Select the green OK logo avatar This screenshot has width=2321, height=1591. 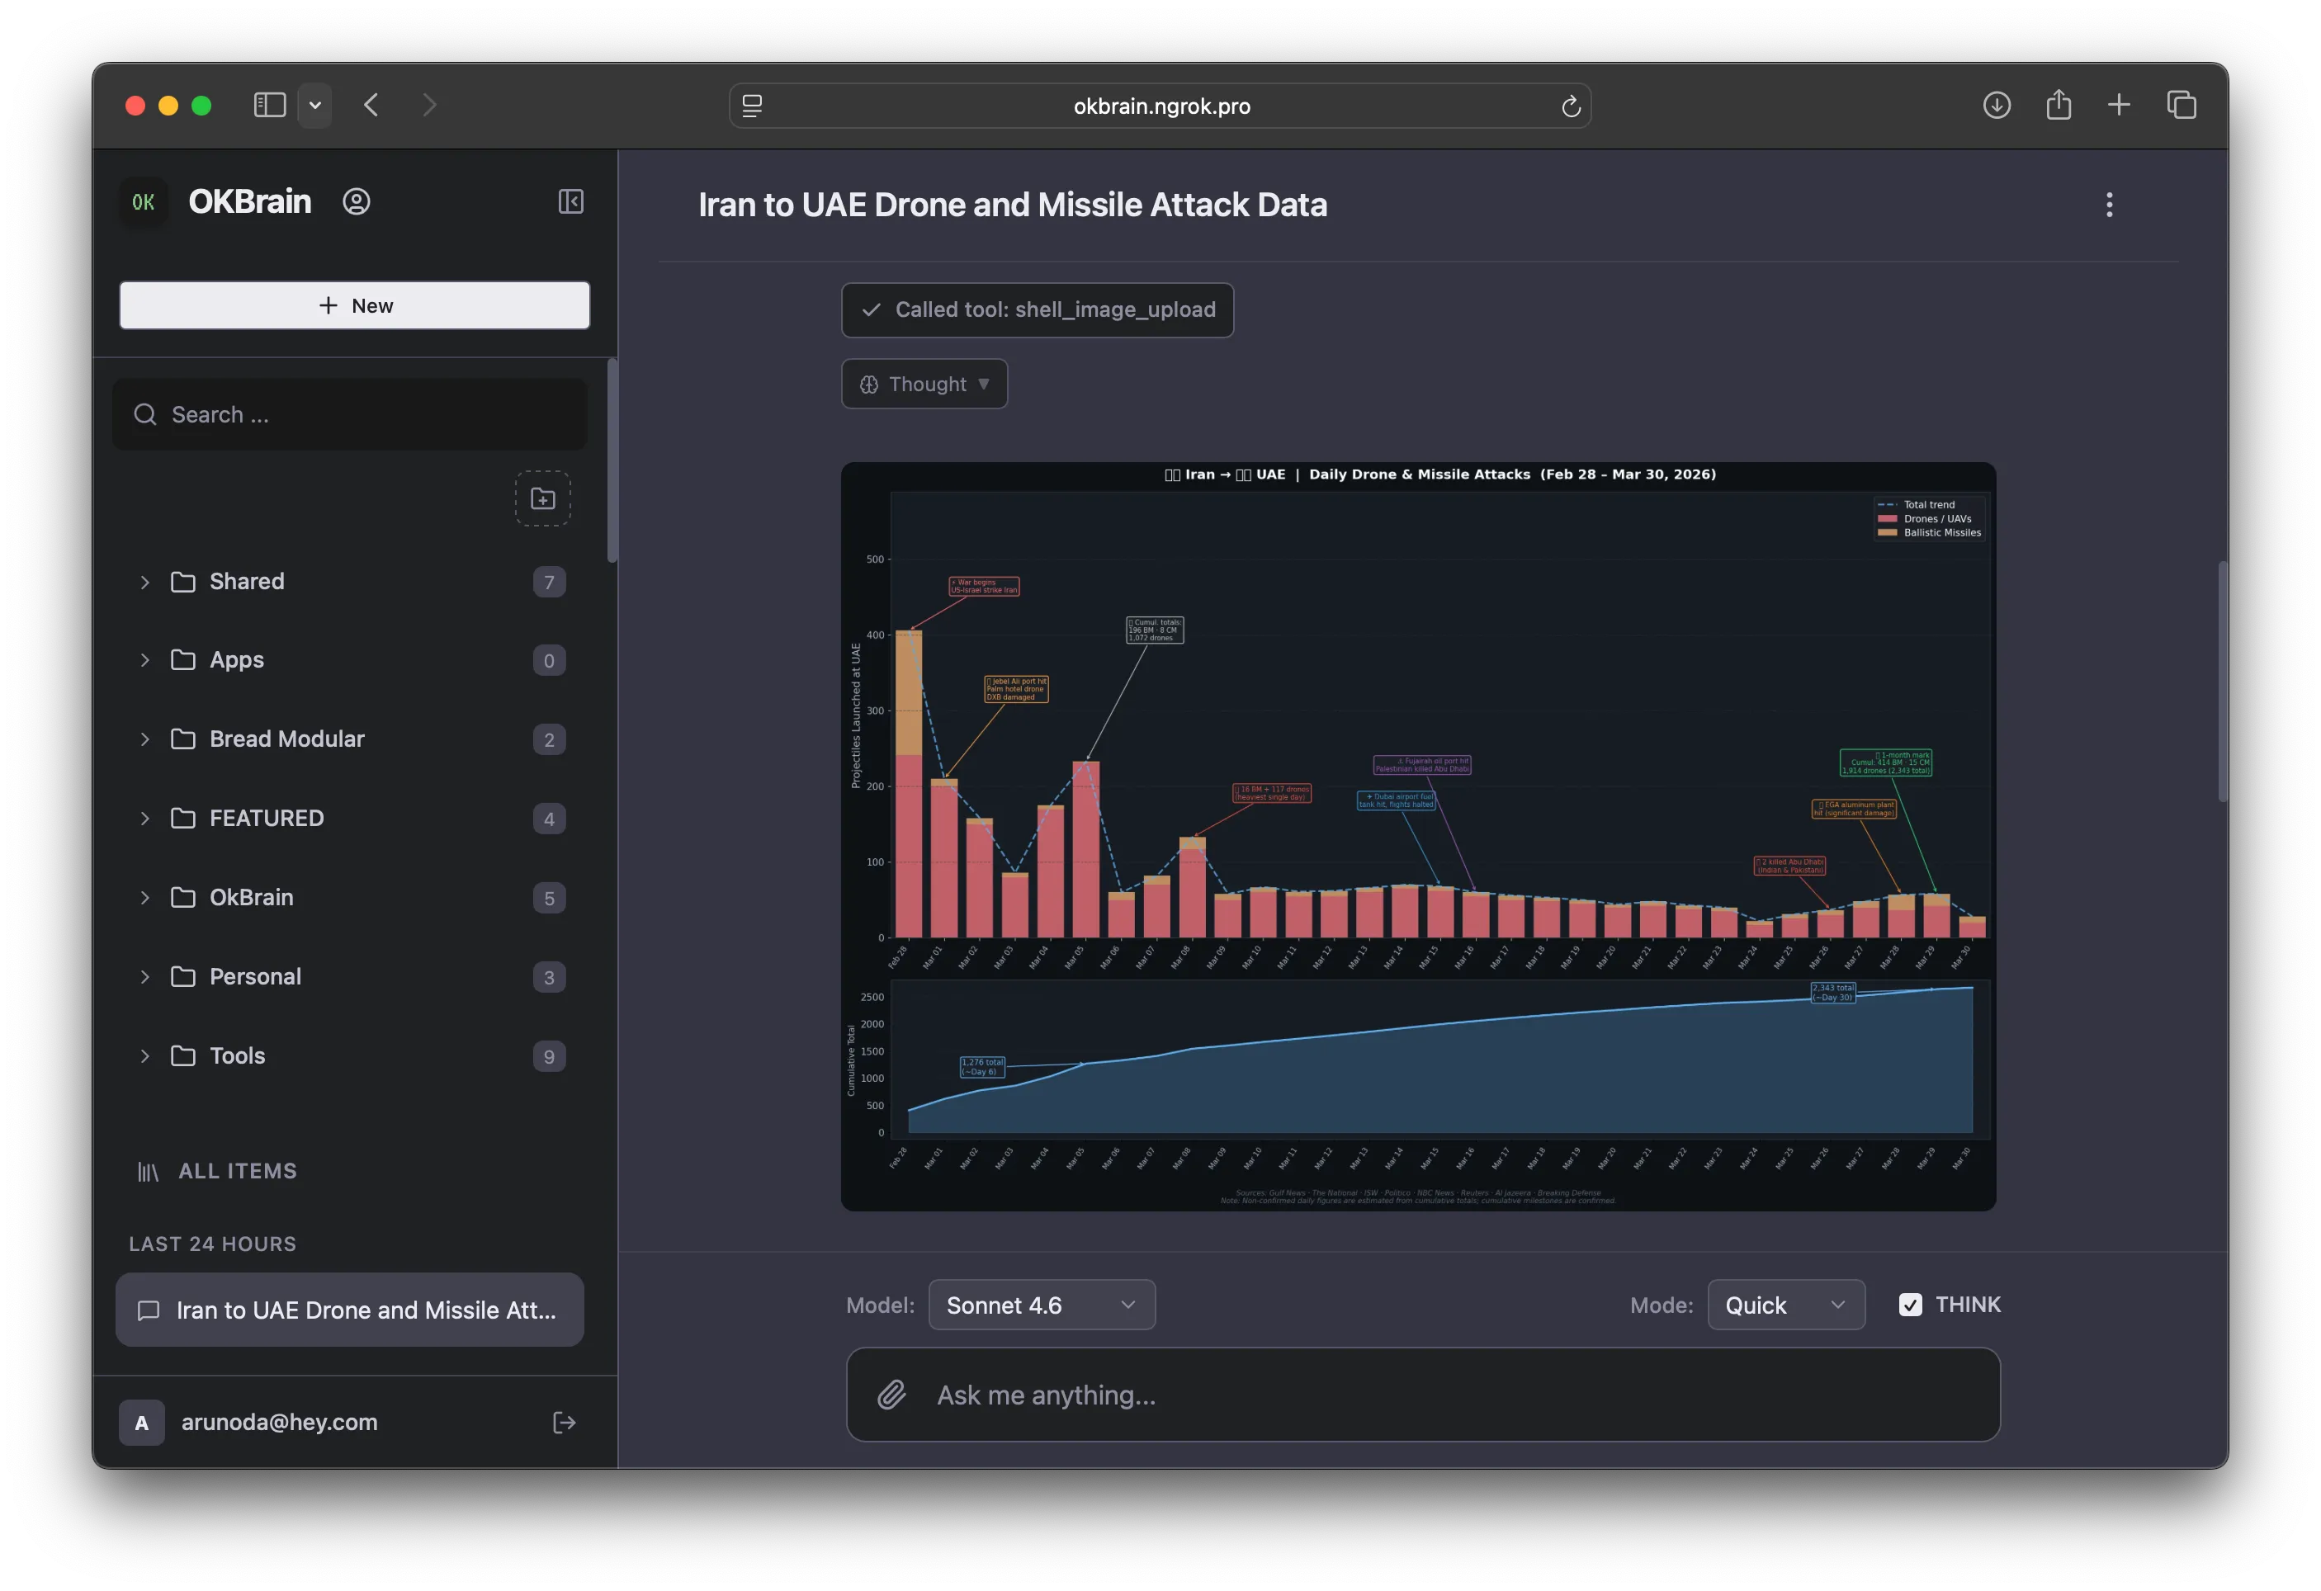tap(143, 201)
